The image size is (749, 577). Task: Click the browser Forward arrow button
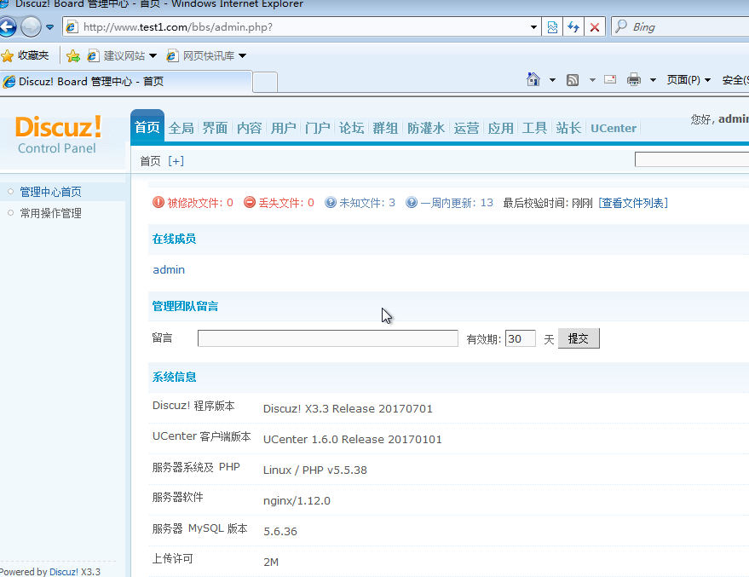click(x=31, y=26)
